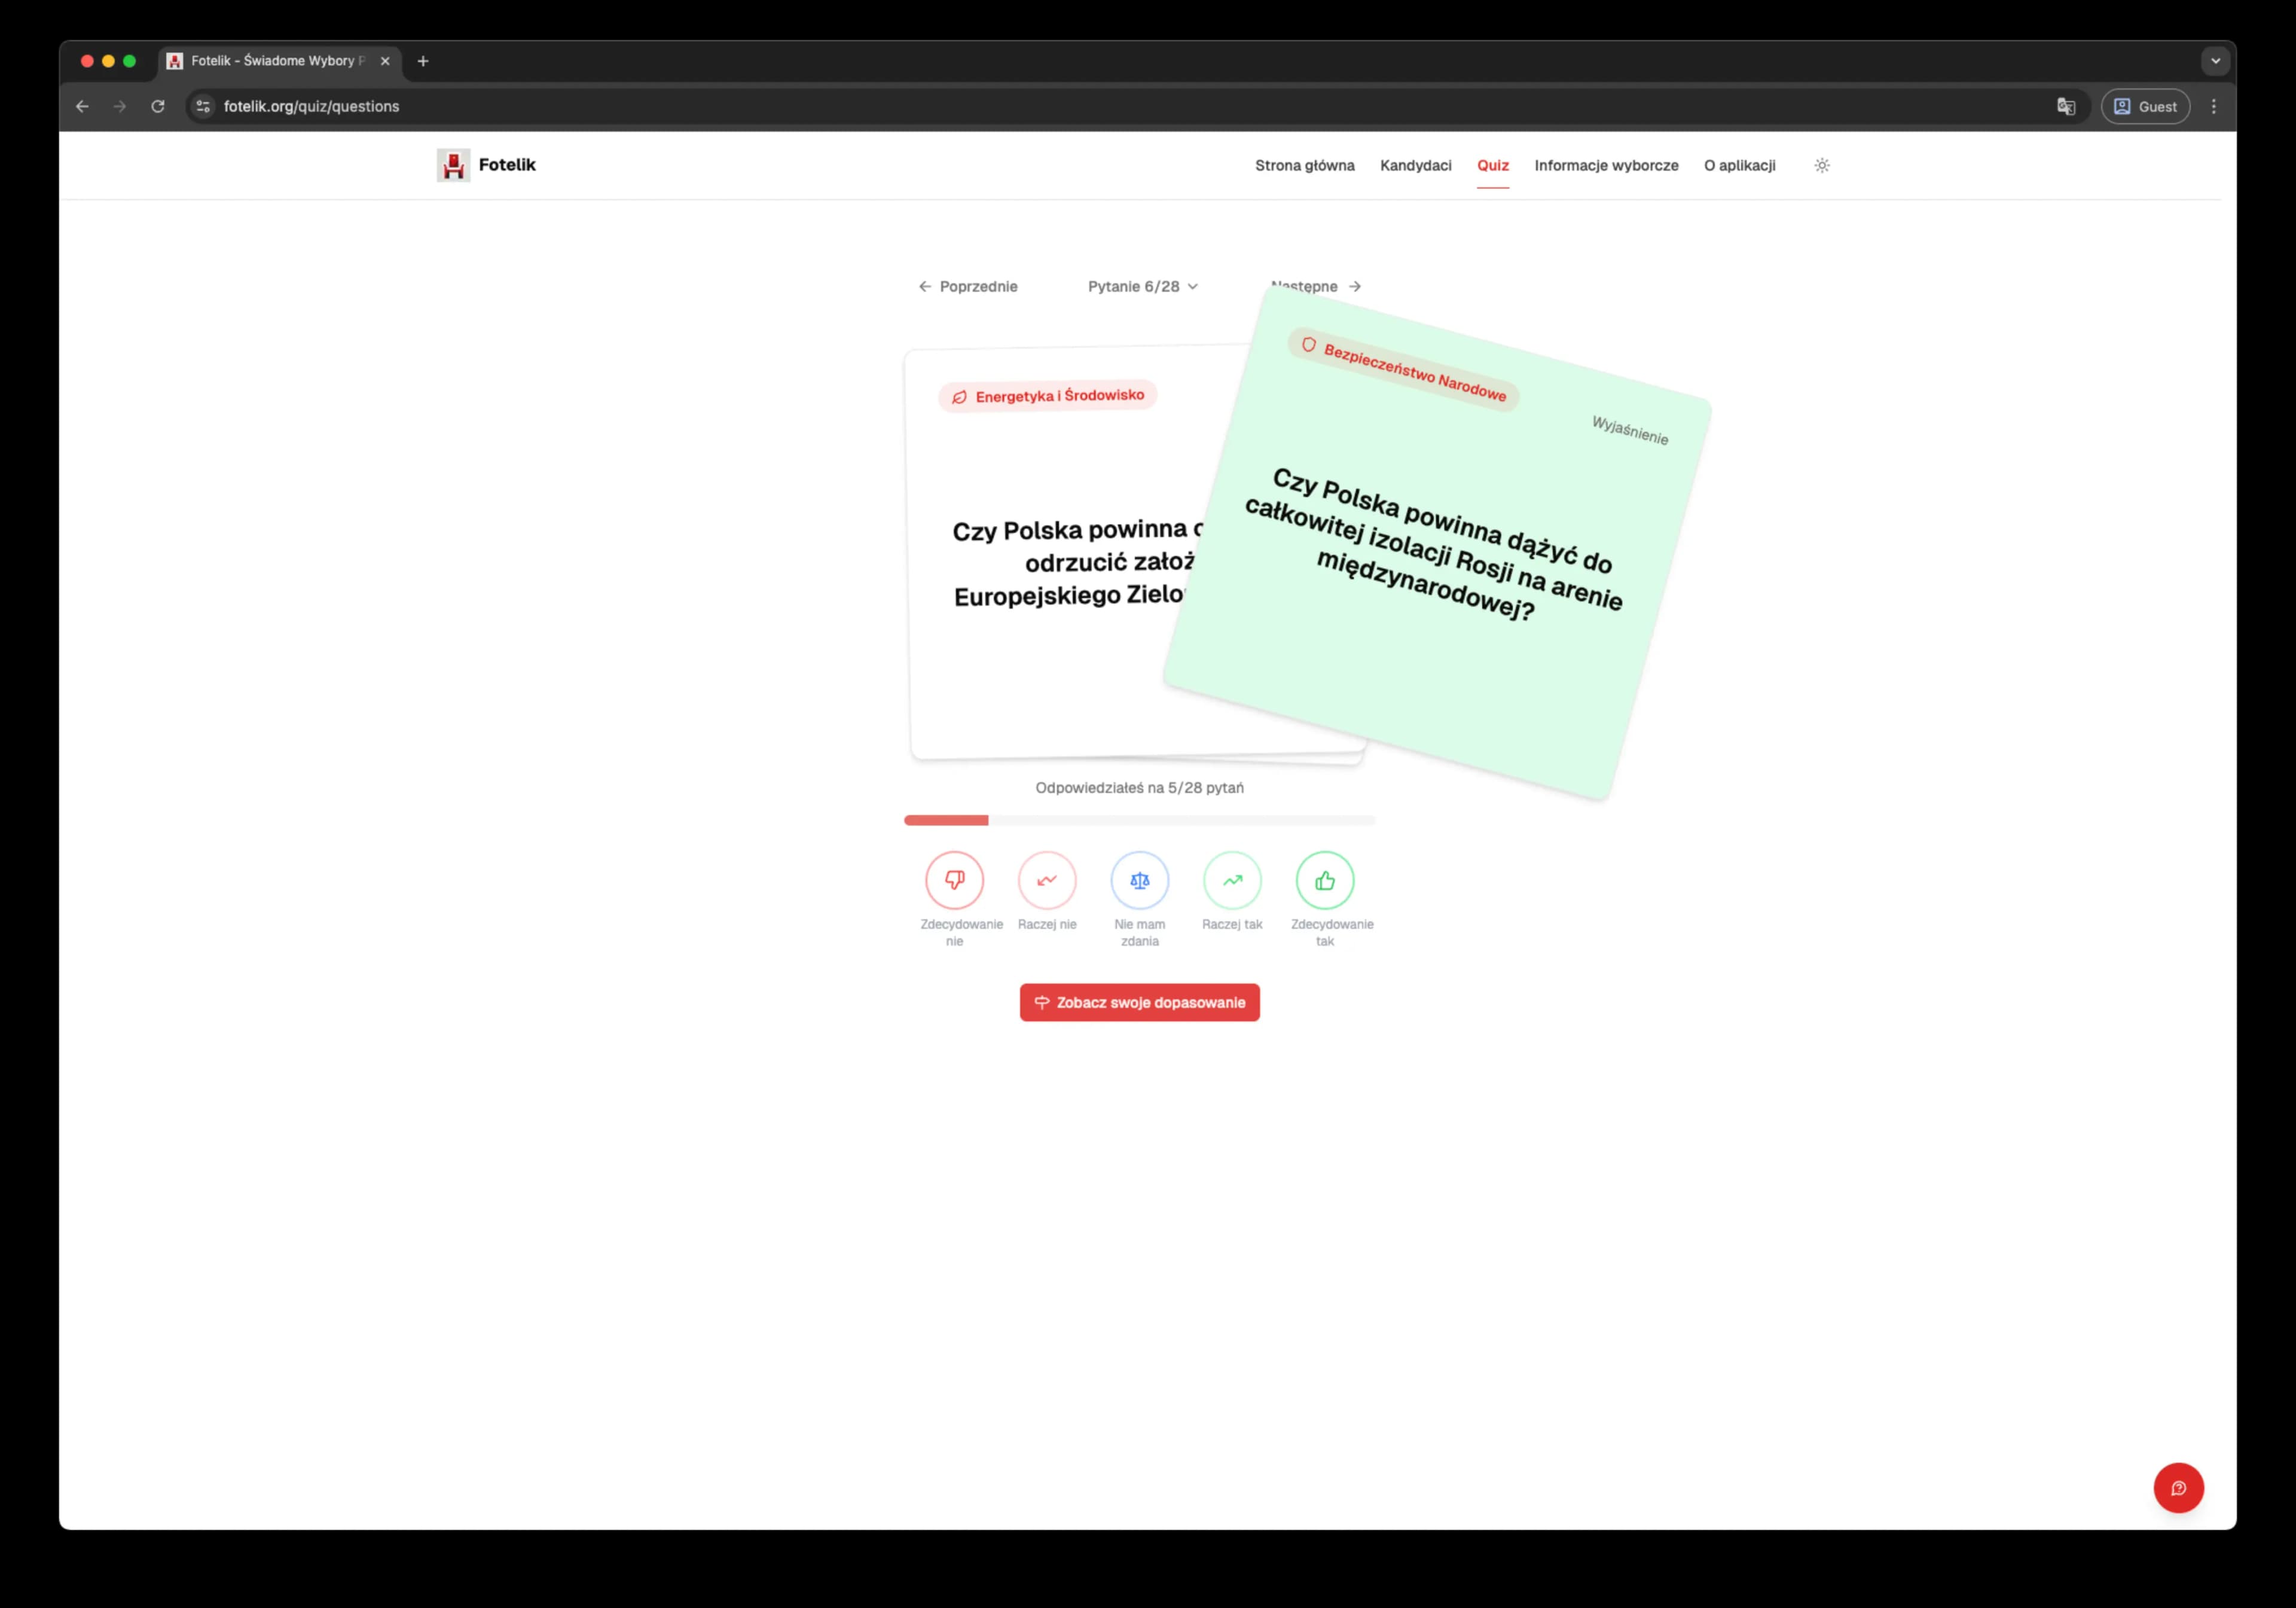The width and height of the screenshot is (2296, 1608).
Task: Click the Fotelik chair logo
Action: click(453, 165)
